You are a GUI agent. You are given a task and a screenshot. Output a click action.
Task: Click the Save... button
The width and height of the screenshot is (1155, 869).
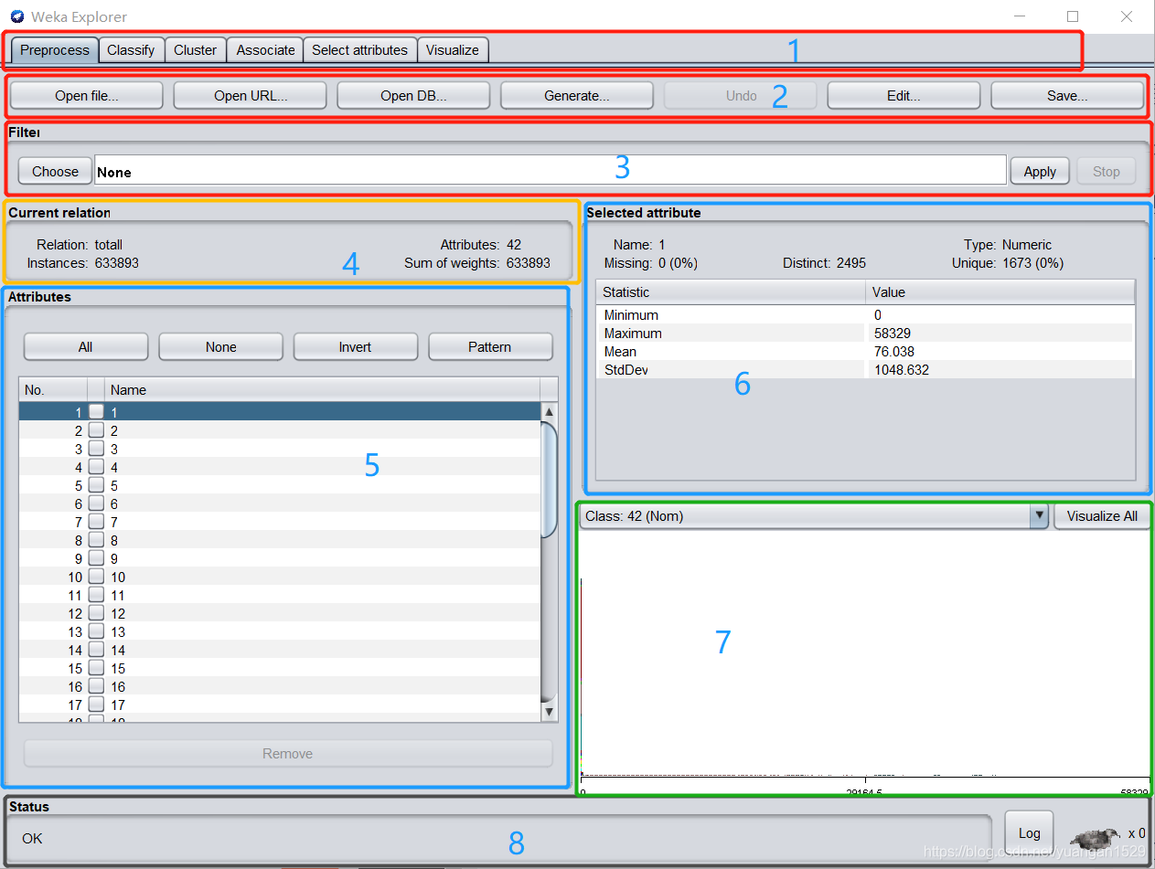1067,95
